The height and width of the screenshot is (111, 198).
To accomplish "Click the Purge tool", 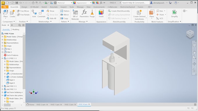I will [92, 14].
